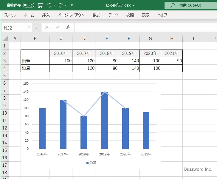Open the 挿入 ribbon tab

coord(46,15)
